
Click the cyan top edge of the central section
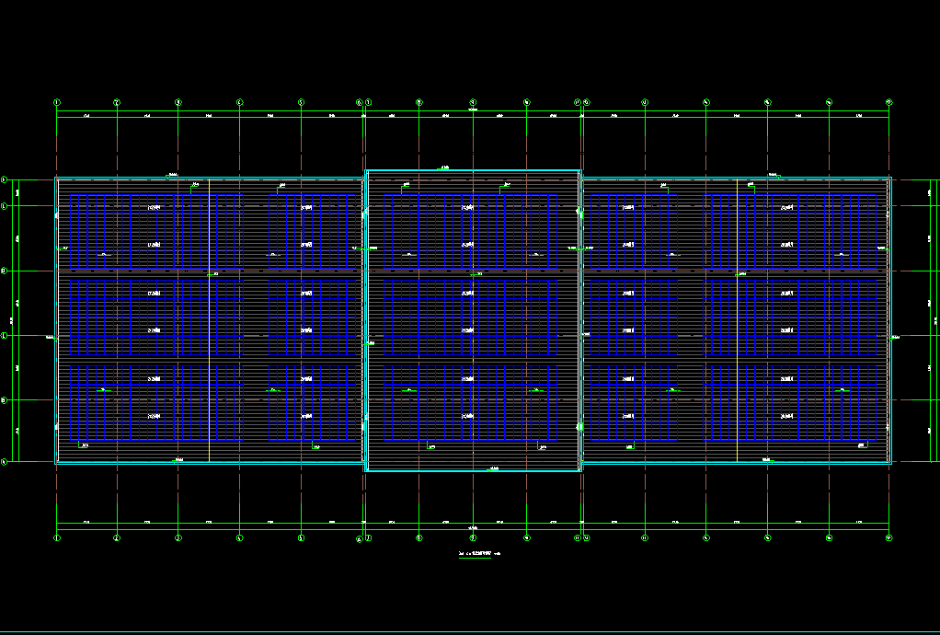tap(473, 170)
